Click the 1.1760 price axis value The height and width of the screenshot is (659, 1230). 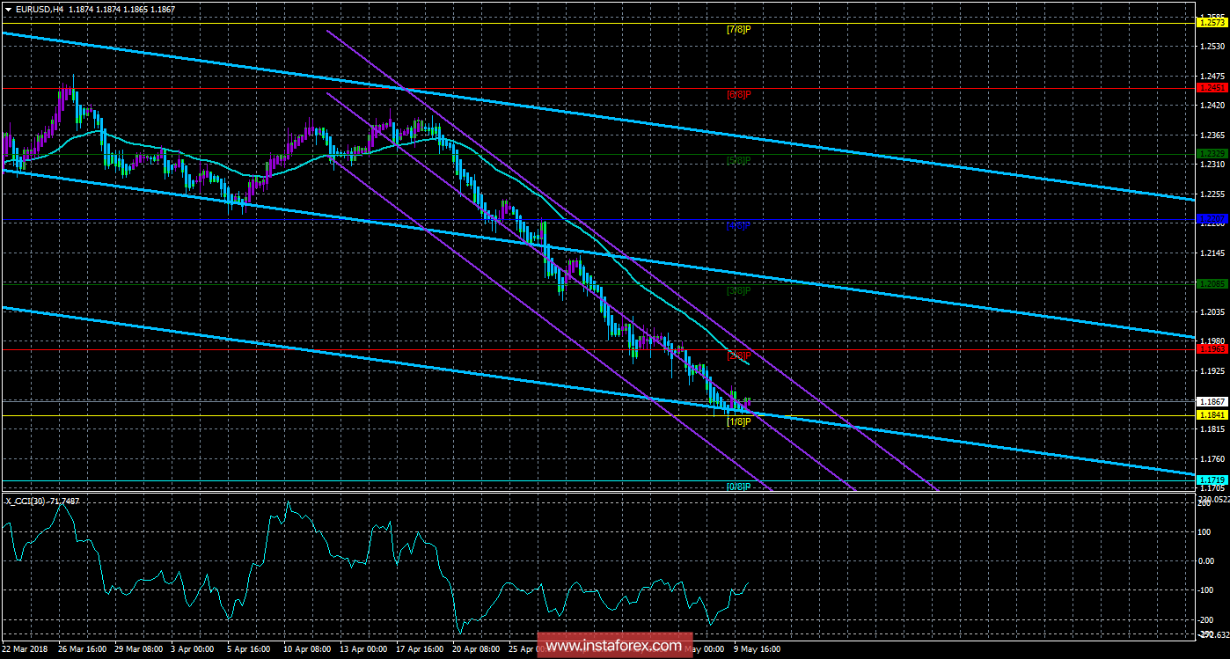click(x=1211, y=458)
